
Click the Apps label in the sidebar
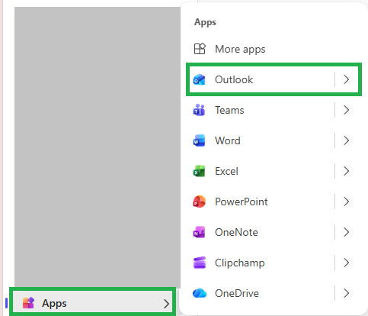54,304
